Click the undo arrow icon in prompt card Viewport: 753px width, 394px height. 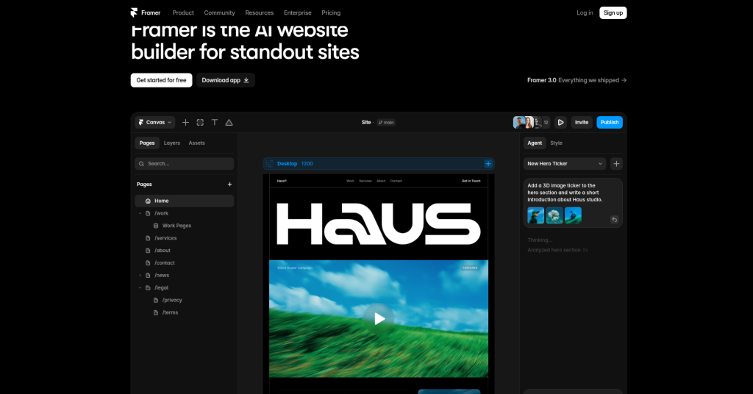coord(614,219)
